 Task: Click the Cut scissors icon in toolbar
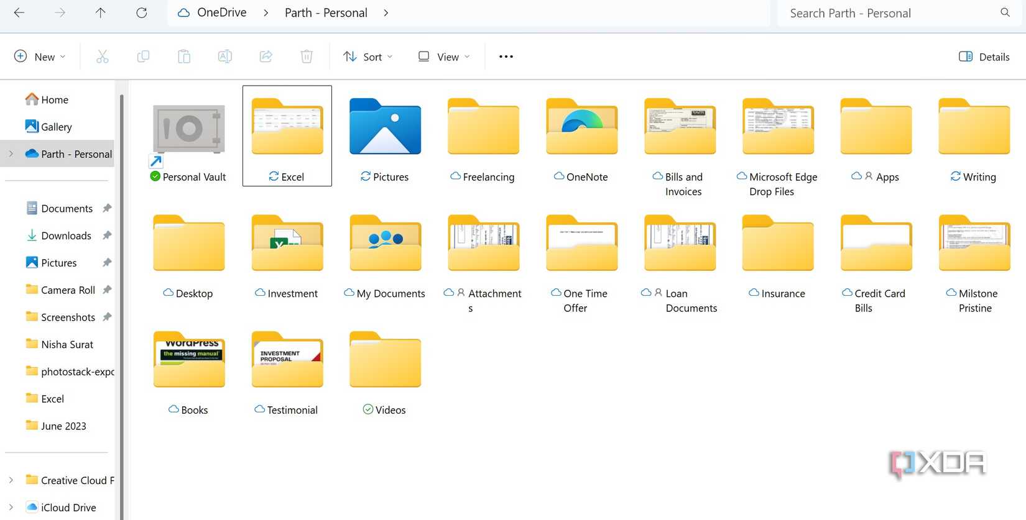[103, 57]
